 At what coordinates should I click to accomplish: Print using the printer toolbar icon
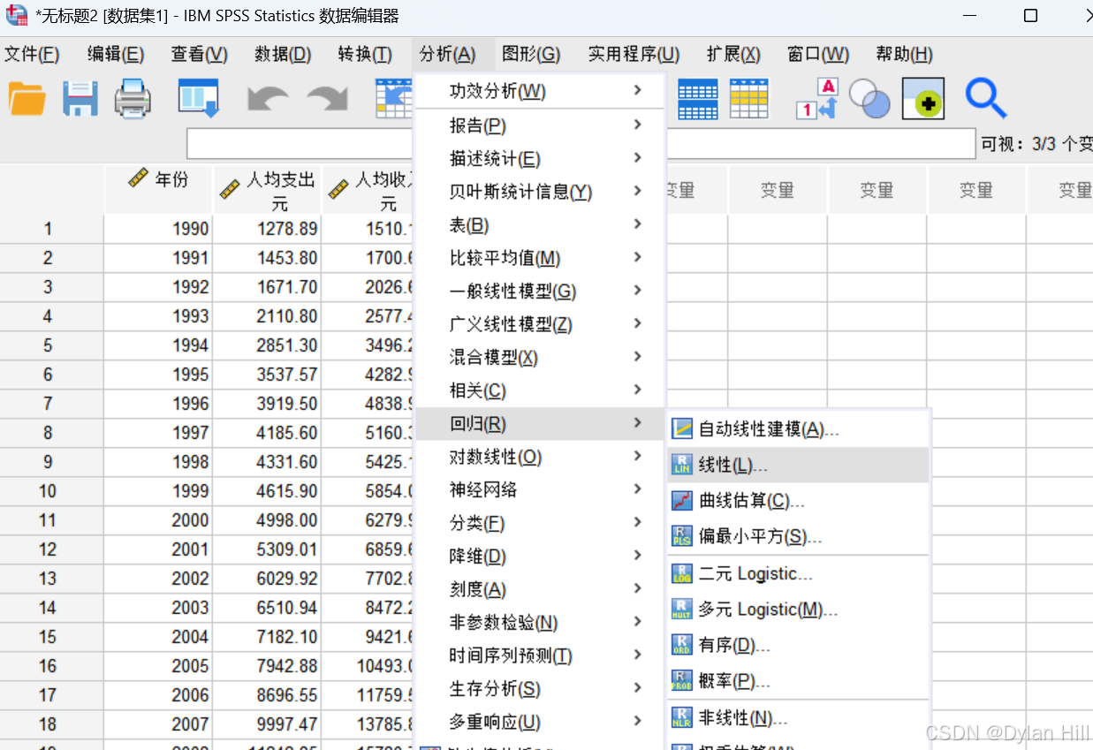133,98
